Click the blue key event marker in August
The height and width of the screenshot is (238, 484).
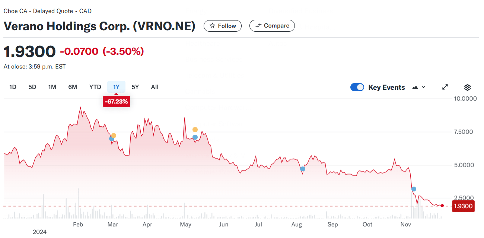click(x=302, y=169)
